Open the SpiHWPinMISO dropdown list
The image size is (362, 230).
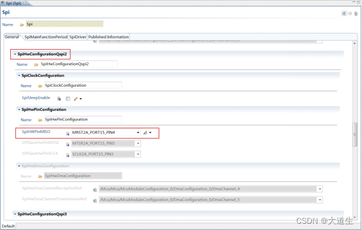(x=138, y=132)
